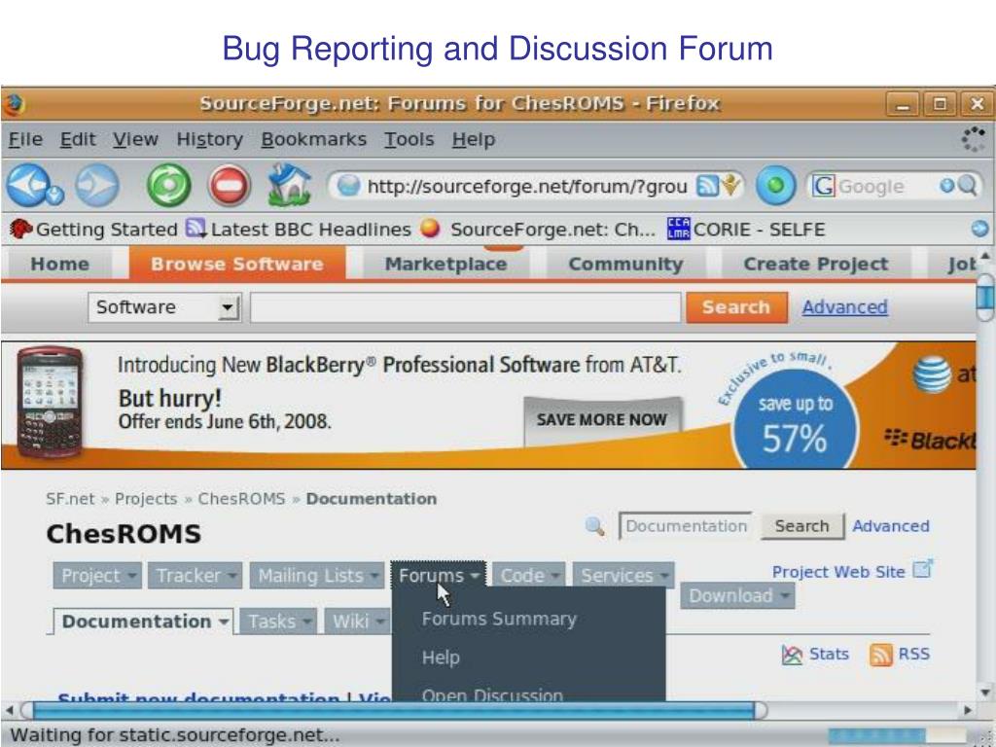This screenshot has width=996, height=747.
Task: Click the gray Search button for Documentation
Action: click(x=801, y=526)
